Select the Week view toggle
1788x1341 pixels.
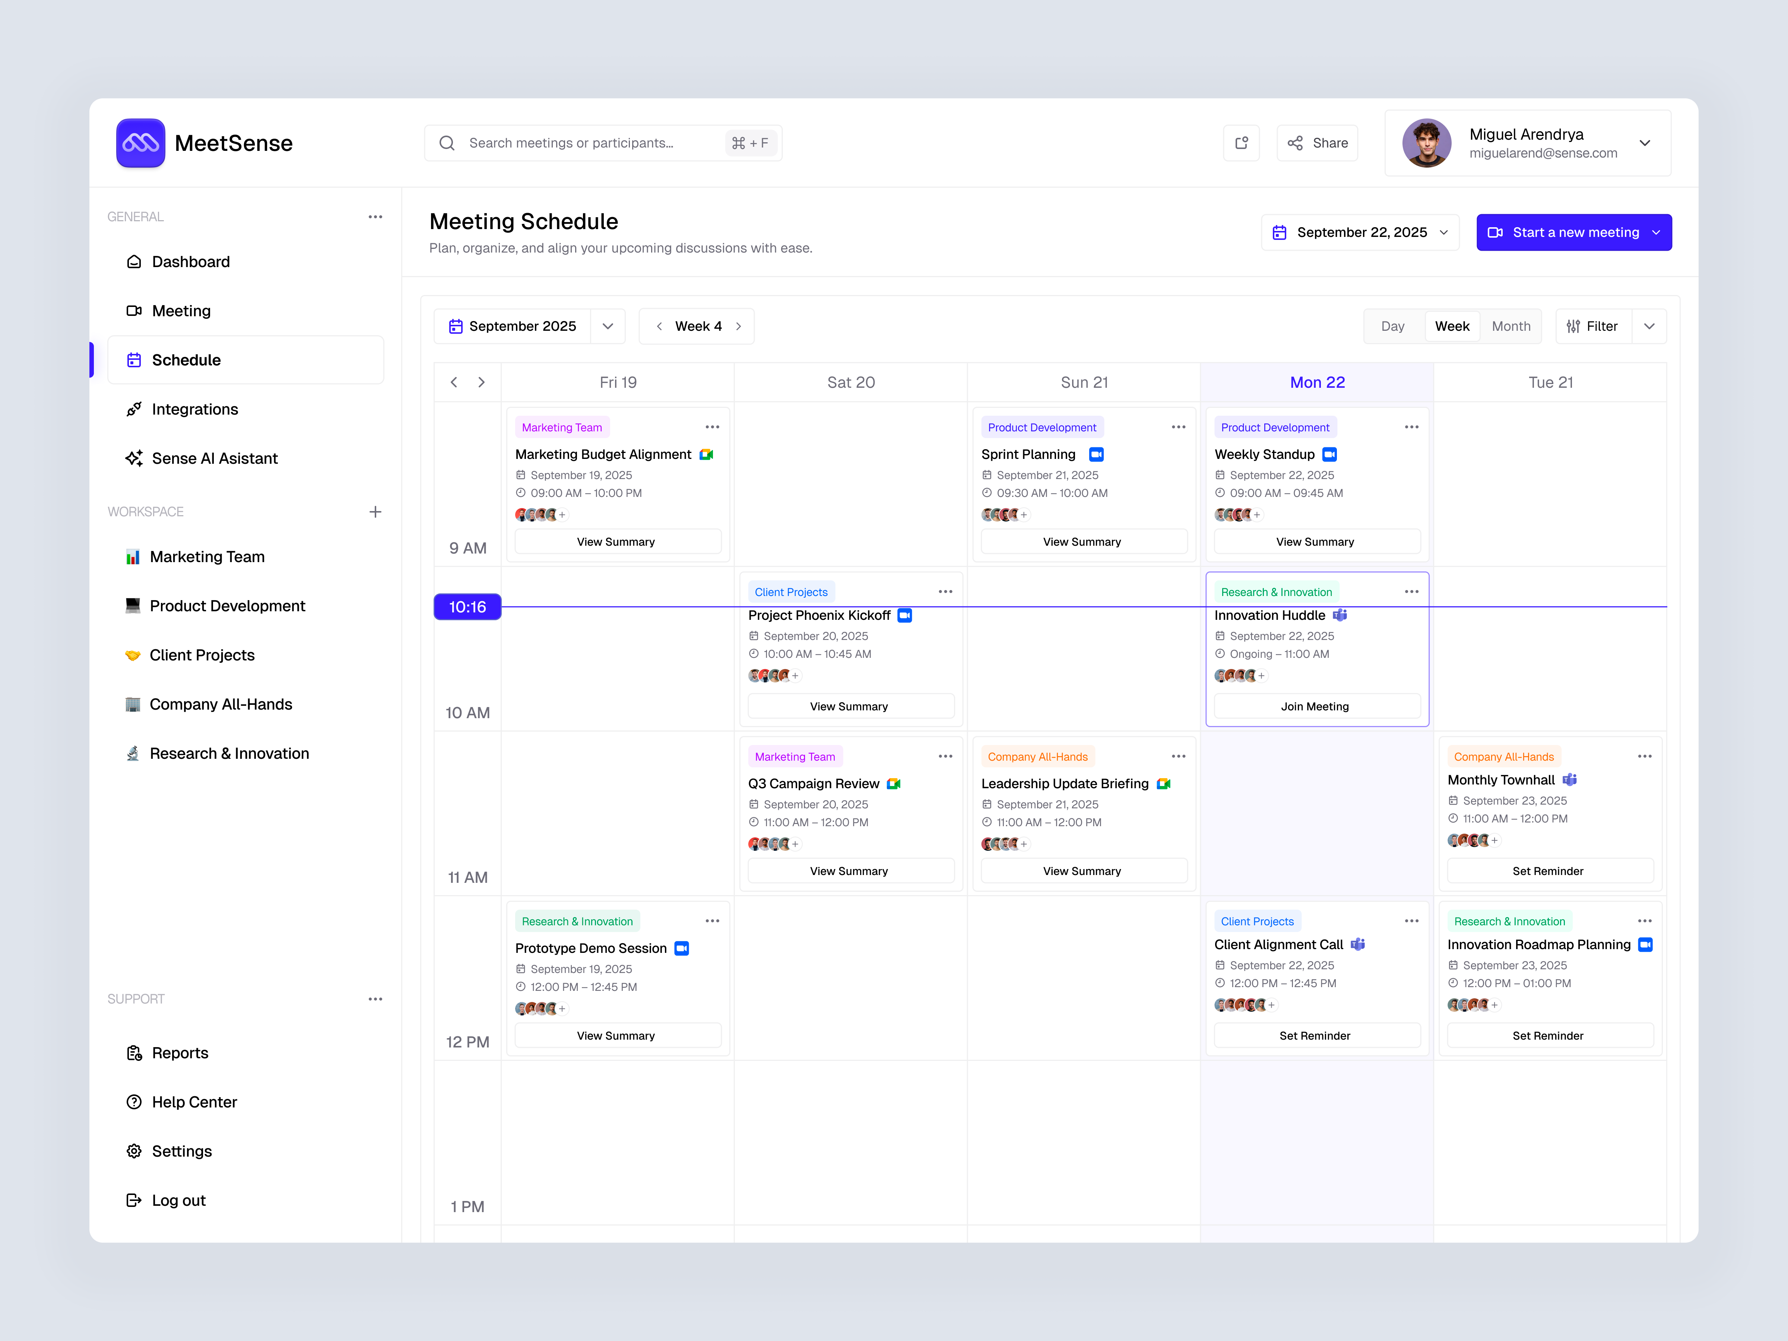click(x=1452, y=326)
